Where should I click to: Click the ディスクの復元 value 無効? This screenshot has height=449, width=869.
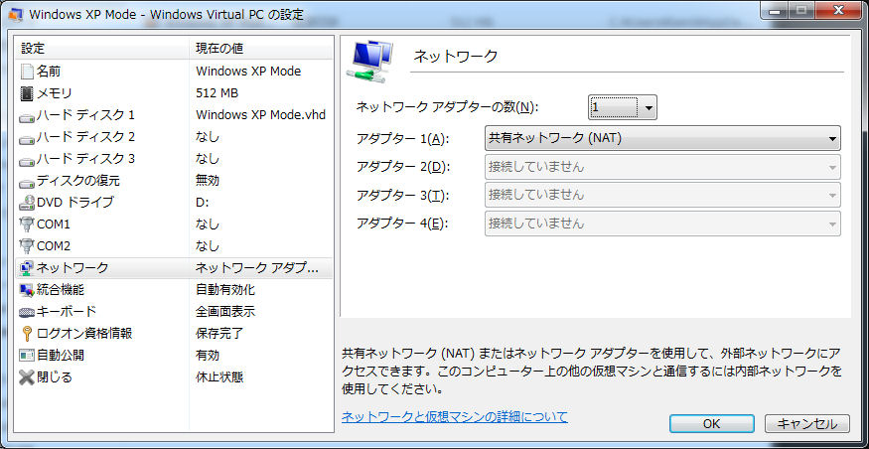(x=208, y=181)
